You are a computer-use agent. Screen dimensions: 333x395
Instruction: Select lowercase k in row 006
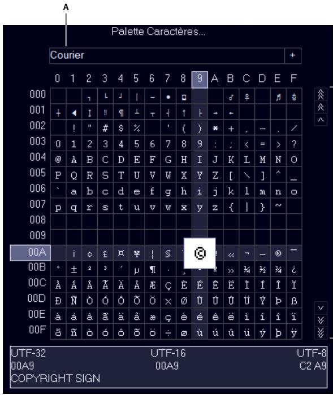(x=231, y=191)
